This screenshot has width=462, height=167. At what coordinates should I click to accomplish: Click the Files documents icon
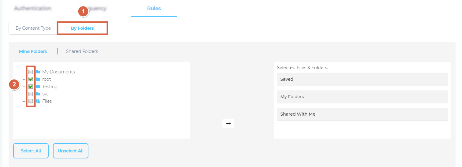tap(38, 101)
